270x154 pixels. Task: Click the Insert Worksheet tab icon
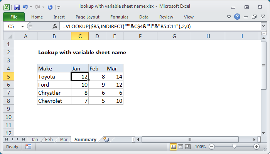click(x=106, y=140)
